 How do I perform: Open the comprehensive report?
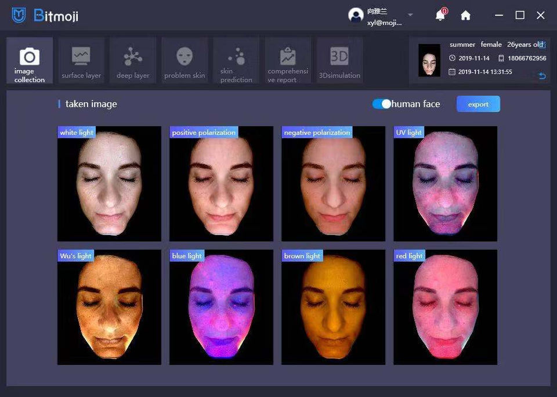coord(288,61)
